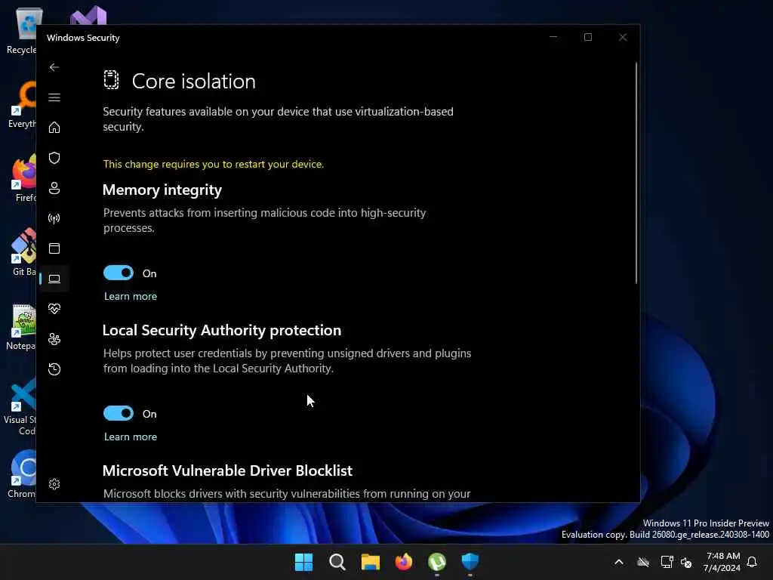This screenshot has width=773, height=580.
Task: Open the clock showing 7:48 AM
Action: (x=722, y=562)
